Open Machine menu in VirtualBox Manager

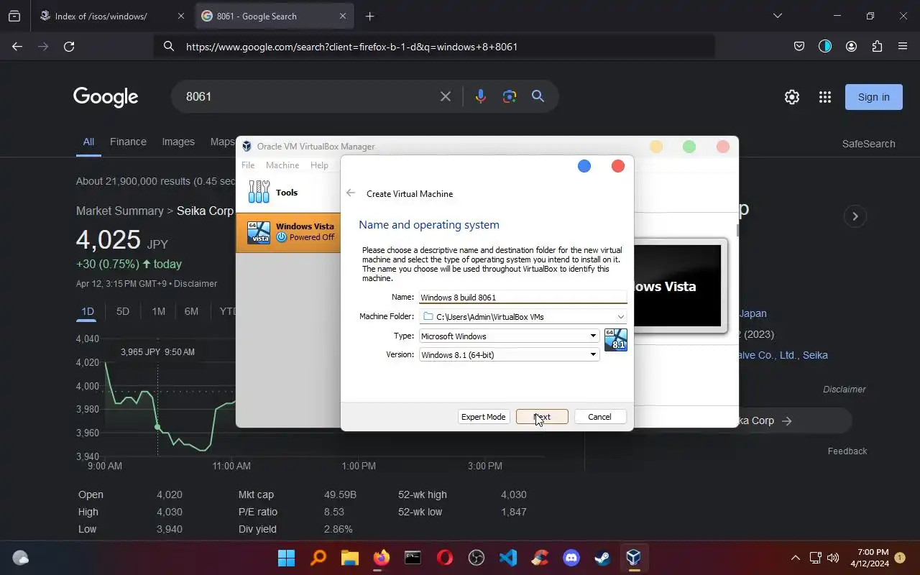coord(282,165)
